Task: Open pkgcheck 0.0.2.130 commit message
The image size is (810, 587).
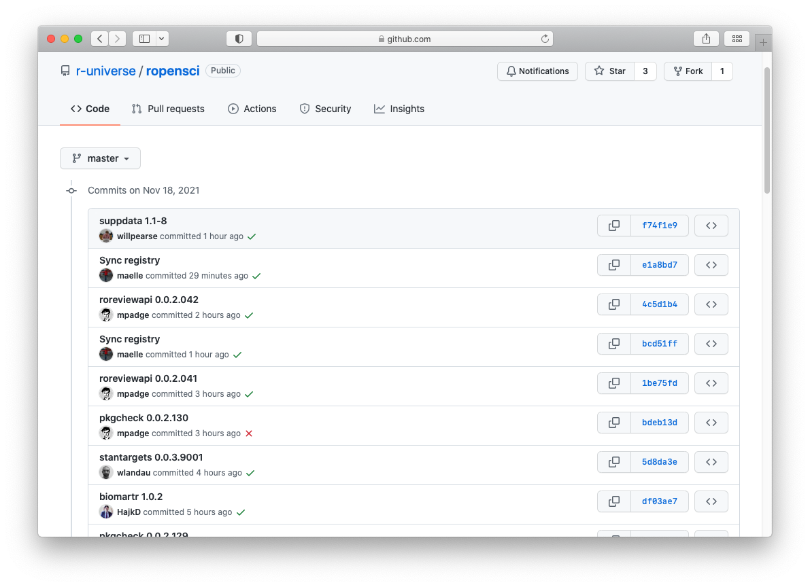Action: click(144, 419)
